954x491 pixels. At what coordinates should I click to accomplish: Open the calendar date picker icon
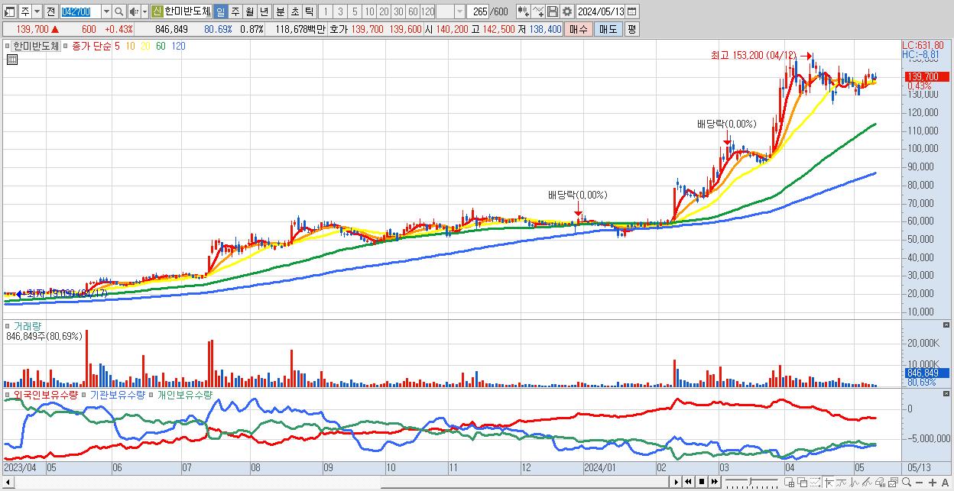click(x=632, y=11)
